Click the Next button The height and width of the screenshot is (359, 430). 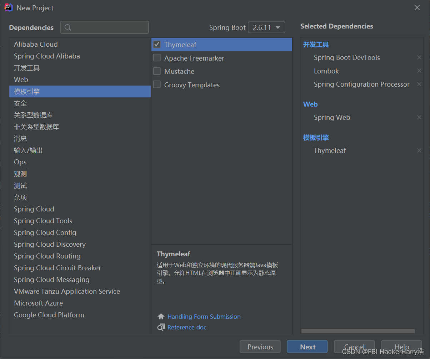click(x=307, y=347)
